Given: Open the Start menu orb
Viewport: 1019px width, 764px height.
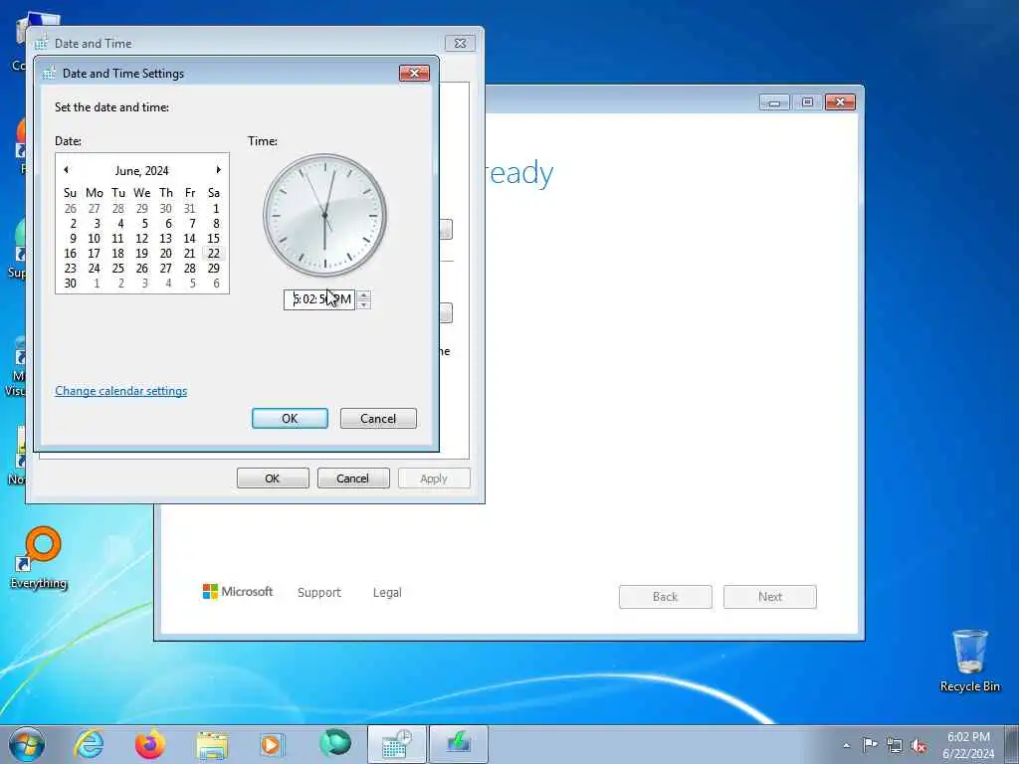Looking at the screenshot, I should (x=27, y=744).
